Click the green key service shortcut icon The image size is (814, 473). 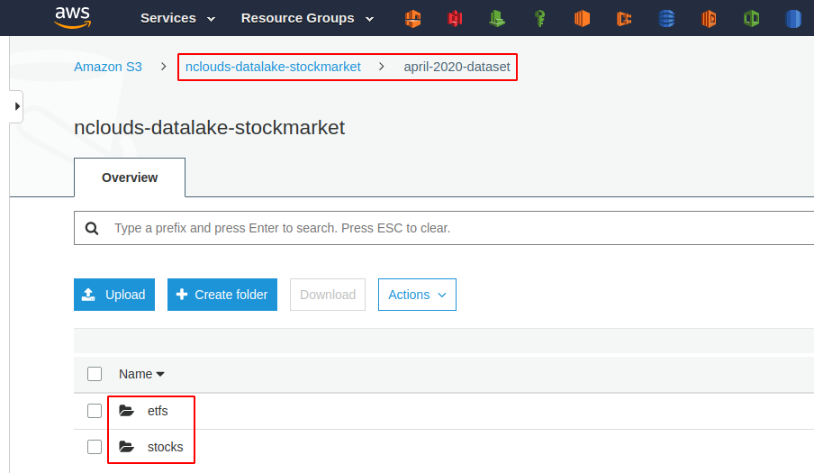[x=539, y=18]
